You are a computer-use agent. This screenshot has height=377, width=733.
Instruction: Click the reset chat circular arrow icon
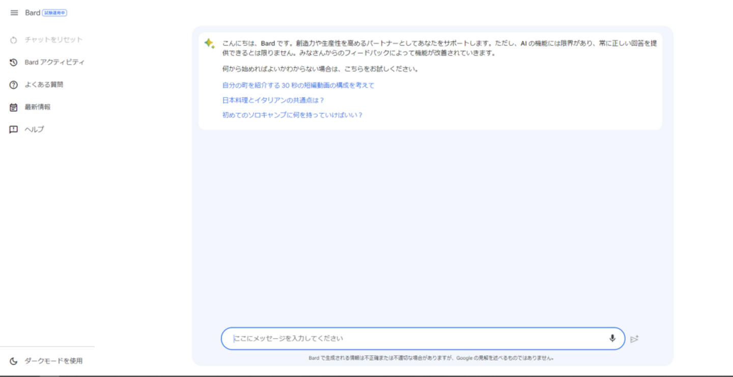coord(14,40)
